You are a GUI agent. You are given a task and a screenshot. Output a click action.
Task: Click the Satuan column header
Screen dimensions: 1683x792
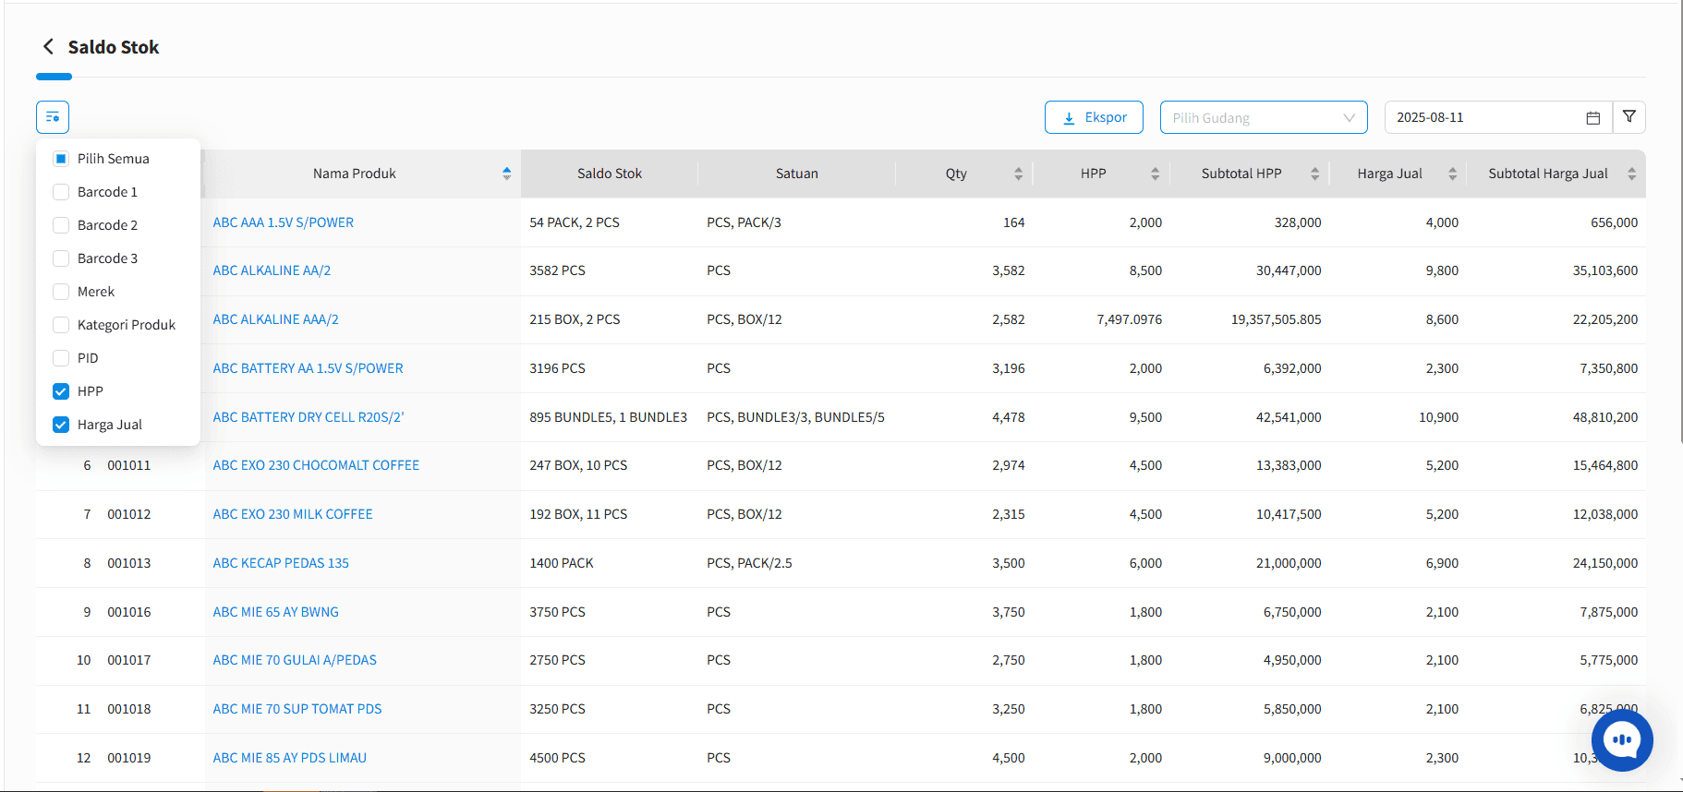coord(797,174)
